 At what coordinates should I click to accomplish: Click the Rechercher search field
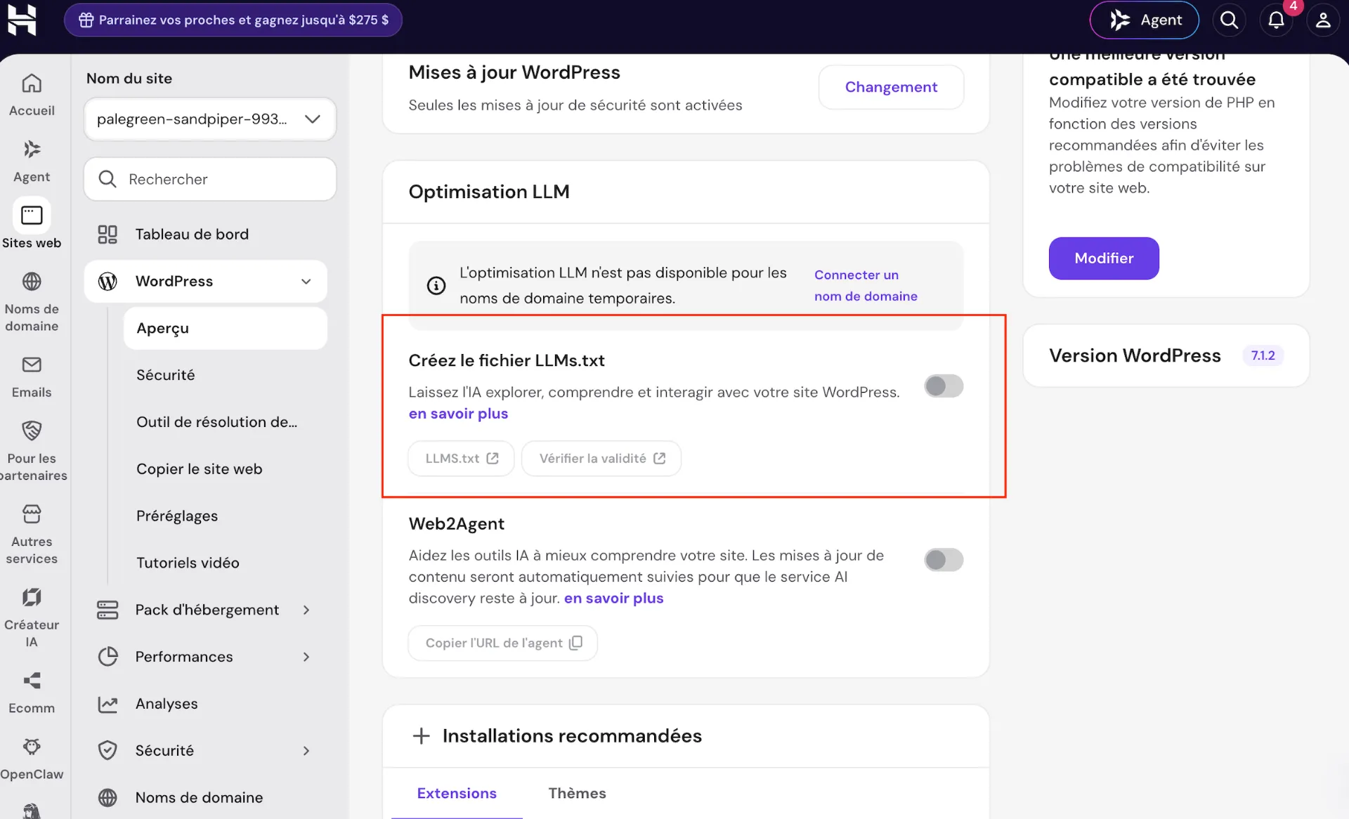click(209, 179)
